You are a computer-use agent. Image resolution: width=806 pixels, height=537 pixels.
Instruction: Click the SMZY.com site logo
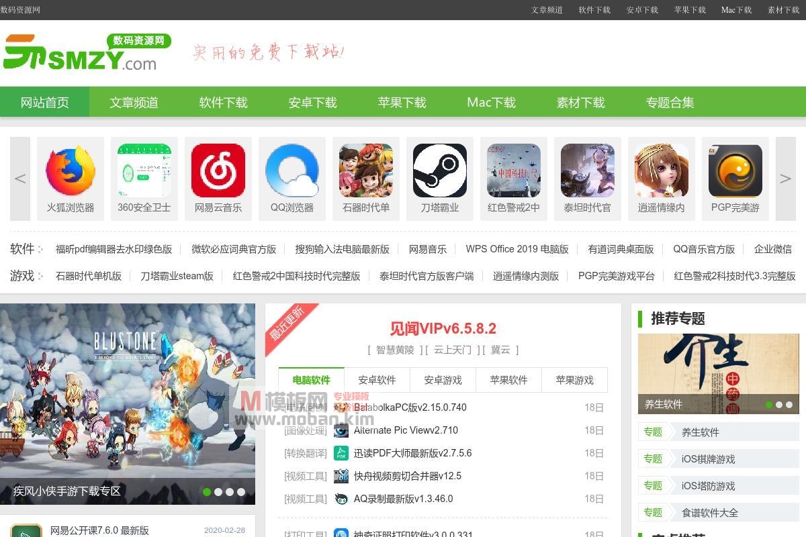click(87, 52)
